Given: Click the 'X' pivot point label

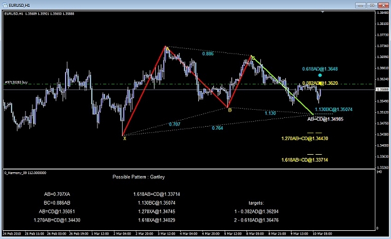Looking at the screenshot, I should [124, 139].
